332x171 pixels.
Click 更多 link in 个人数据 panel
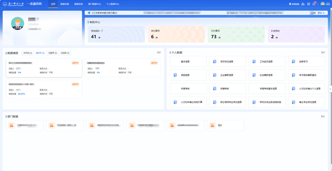click(323, 52)
